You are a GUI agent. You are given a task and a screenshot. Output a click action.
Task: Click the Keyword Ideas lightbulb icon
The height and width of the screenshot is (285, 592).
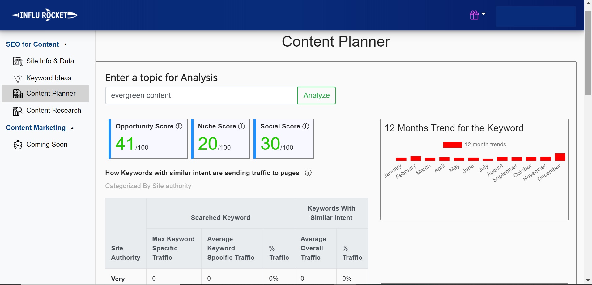pyautogui.click(x=18, y=78)
